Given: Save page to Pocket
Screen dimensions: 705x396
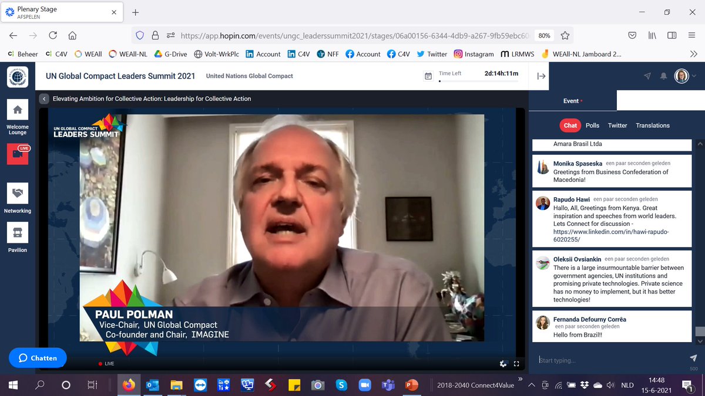Looking at the screenshot, I should click(632, 35).
